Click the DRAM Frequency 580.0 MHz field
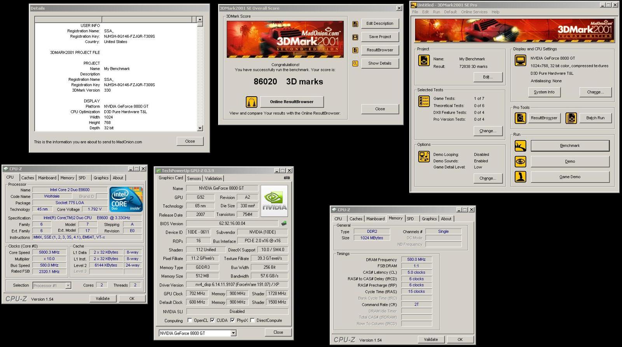This screenshot has height=347, width=622. pyautogui.click(x=416, y=260)
